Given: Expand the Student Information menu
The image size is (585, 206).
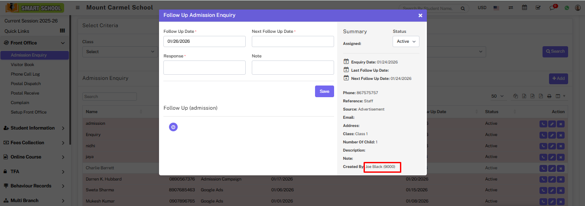Looking at the screenshot, I should point(34,128).
